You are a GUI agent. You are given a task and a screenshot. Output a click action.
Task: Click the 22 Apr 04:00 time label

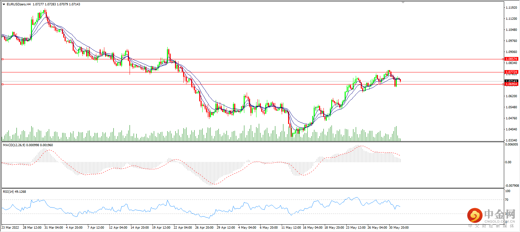[x=182, y=227]
